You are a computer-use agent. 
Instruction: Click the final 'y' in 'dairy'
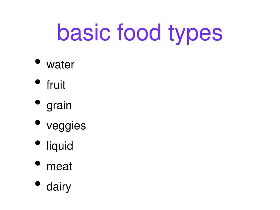[x=69, y=189]
